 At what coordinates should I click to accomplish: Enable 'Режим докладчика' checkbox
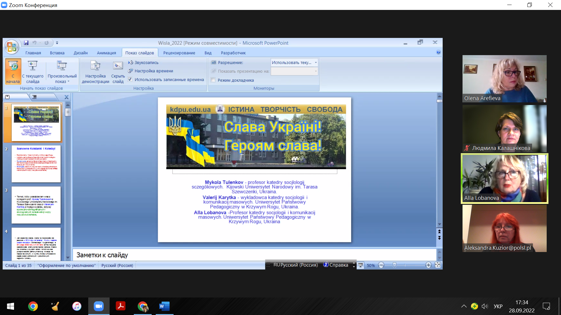213,80
